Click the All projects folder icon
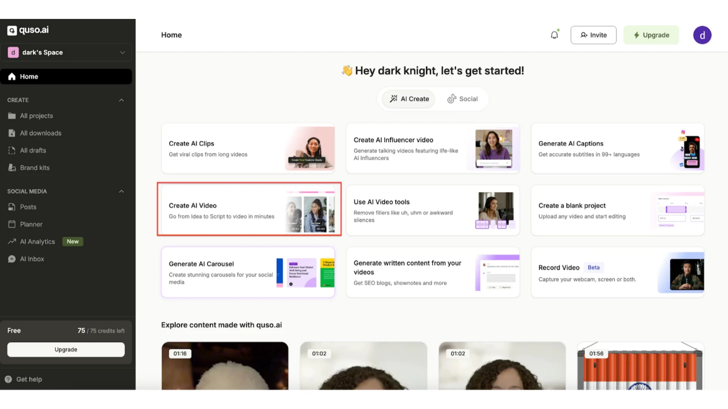This screenshot has height=409, width=728. (x=12, y=116)
